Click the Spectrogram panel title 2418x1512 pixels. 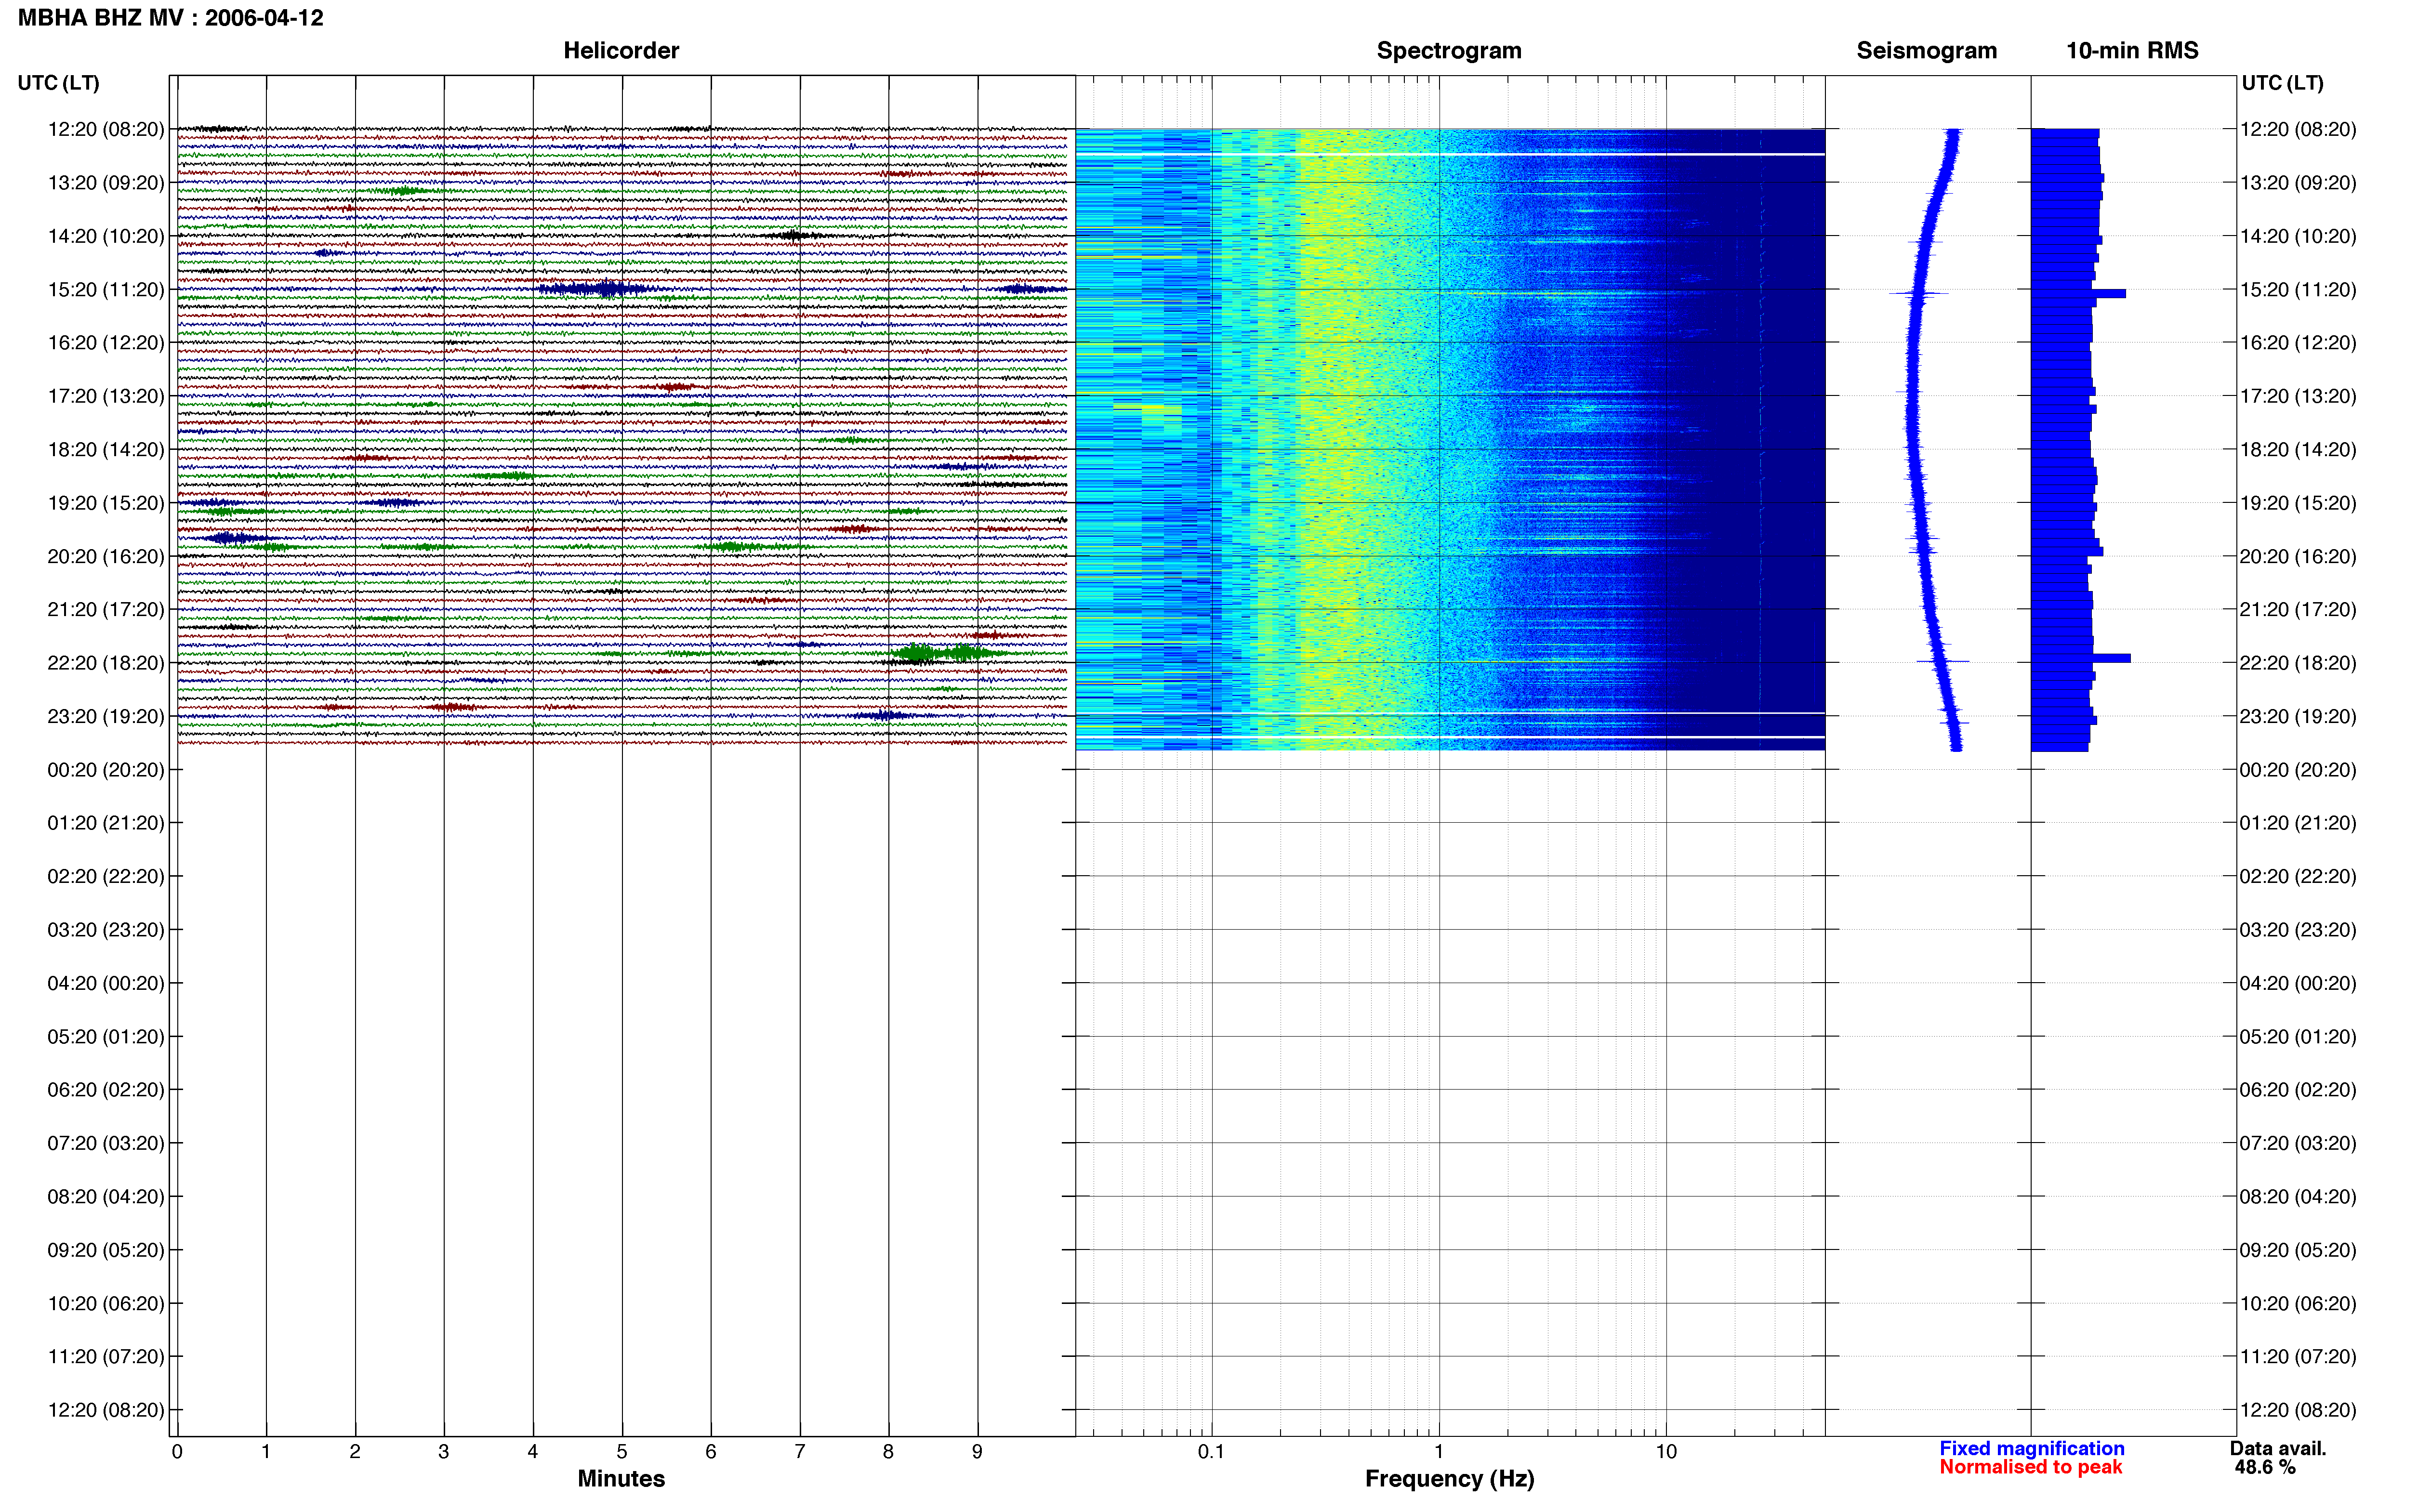(1449, 50)
